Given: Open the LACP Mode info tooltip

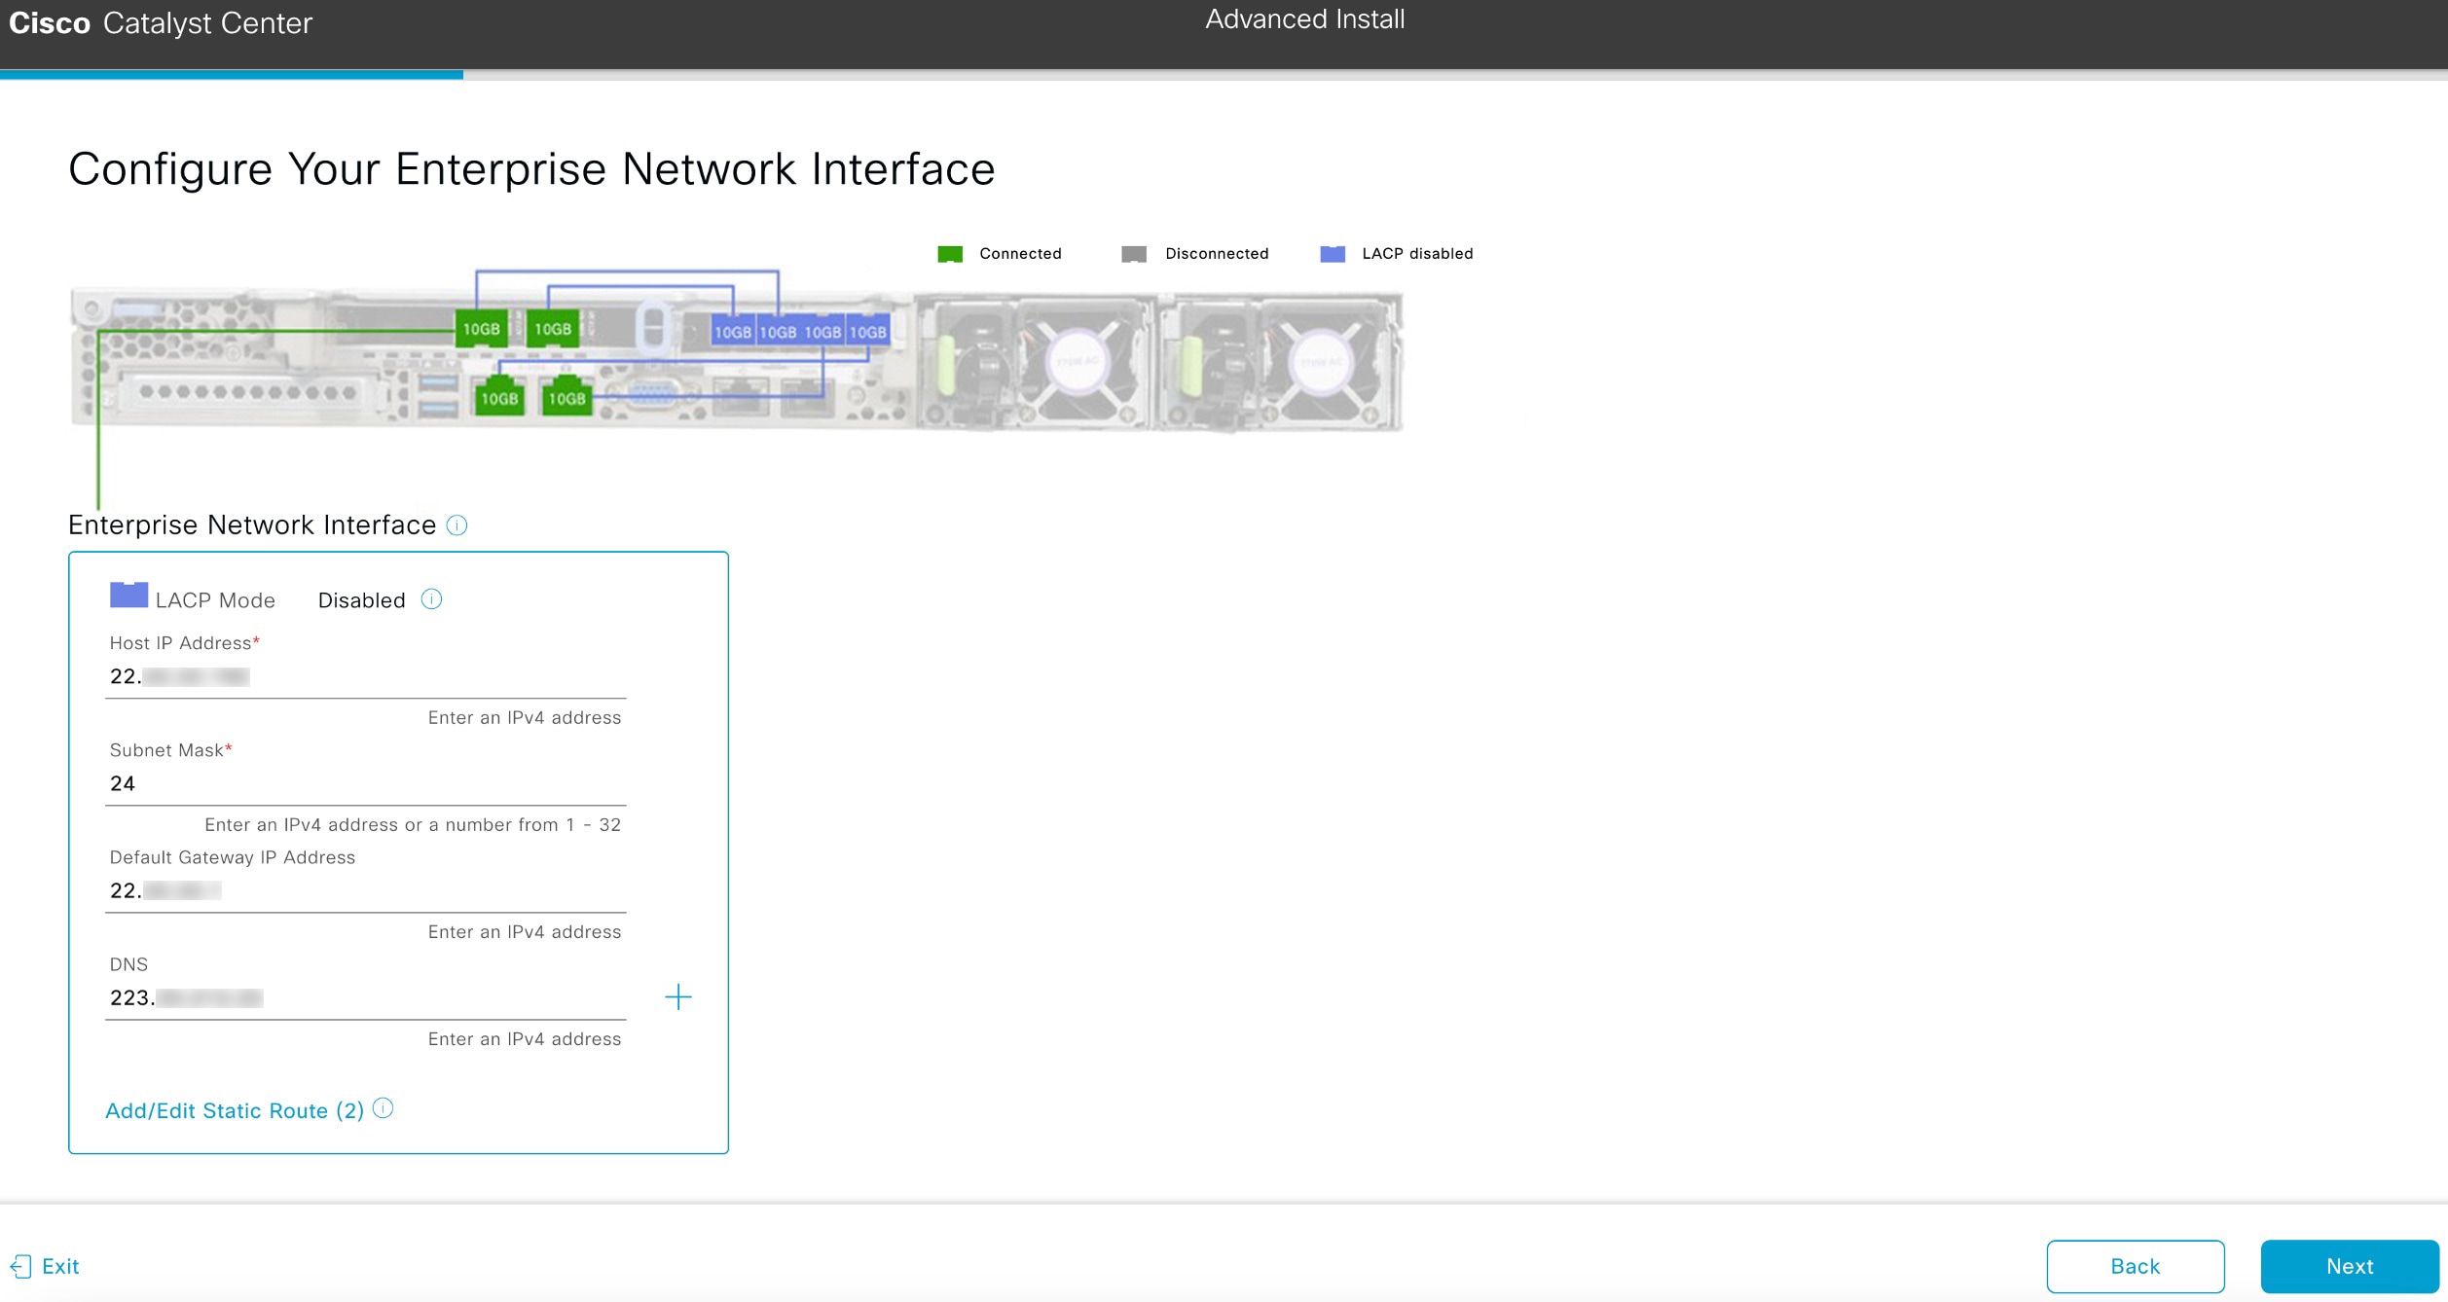Looking at the screenshot, I should 431,599.
